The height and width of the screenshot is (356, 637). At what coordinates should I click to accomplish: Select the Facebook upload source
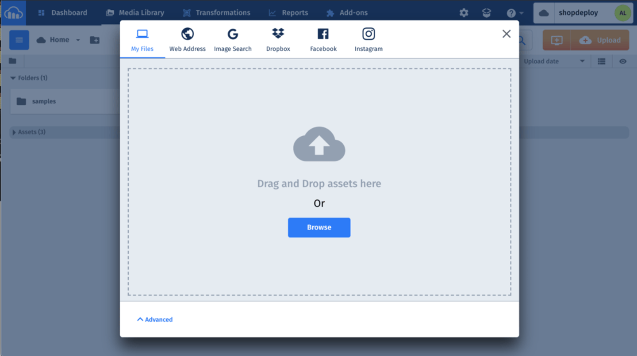323,39
